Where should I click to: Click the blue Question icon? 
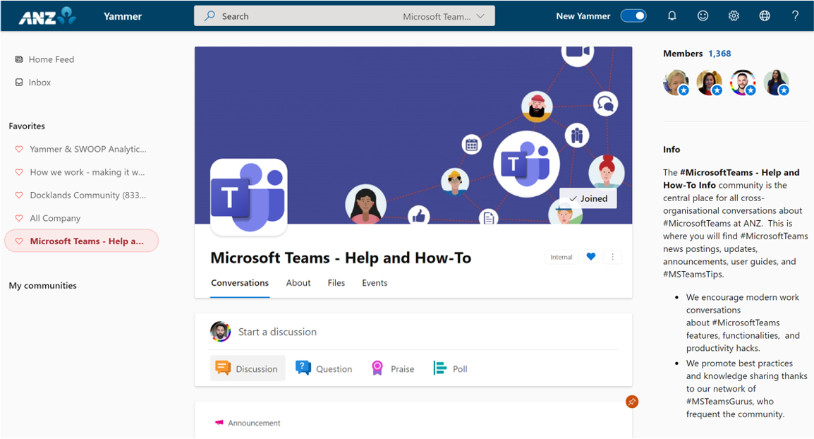click(303, 368)
